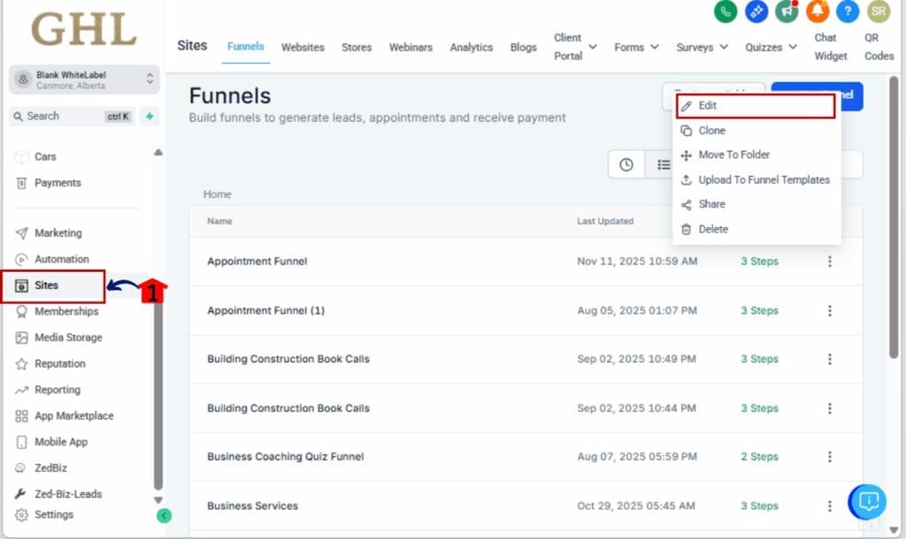Select Edit from the funnel context menu
Image resolution: width=906 pixels, height=539 pixels.
tap(706, 105)
